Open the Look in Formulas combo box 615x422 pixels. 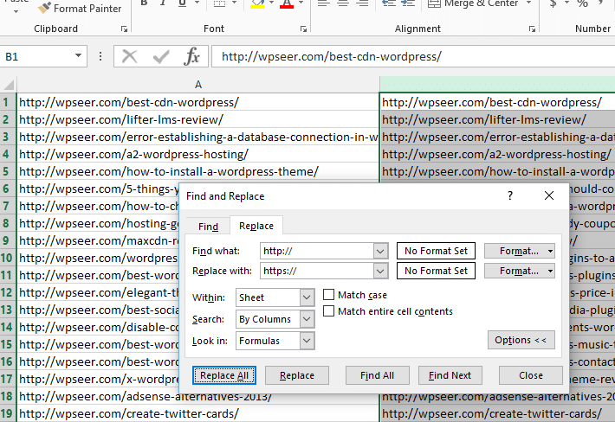[275, 341]
